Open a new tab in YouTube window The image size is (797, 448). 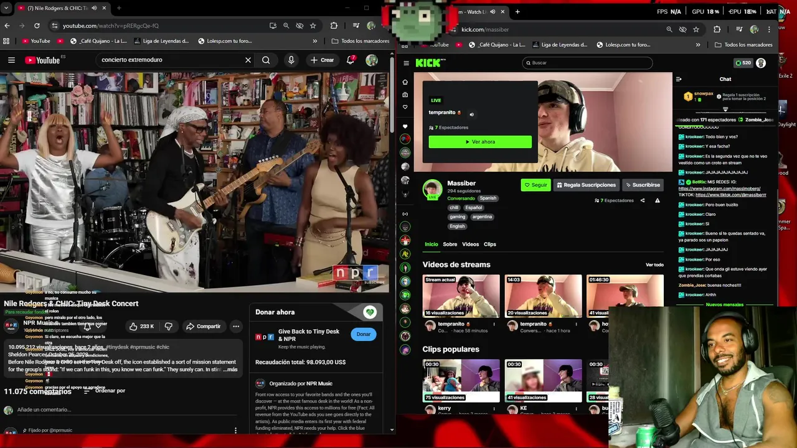[x=118, y=8]
